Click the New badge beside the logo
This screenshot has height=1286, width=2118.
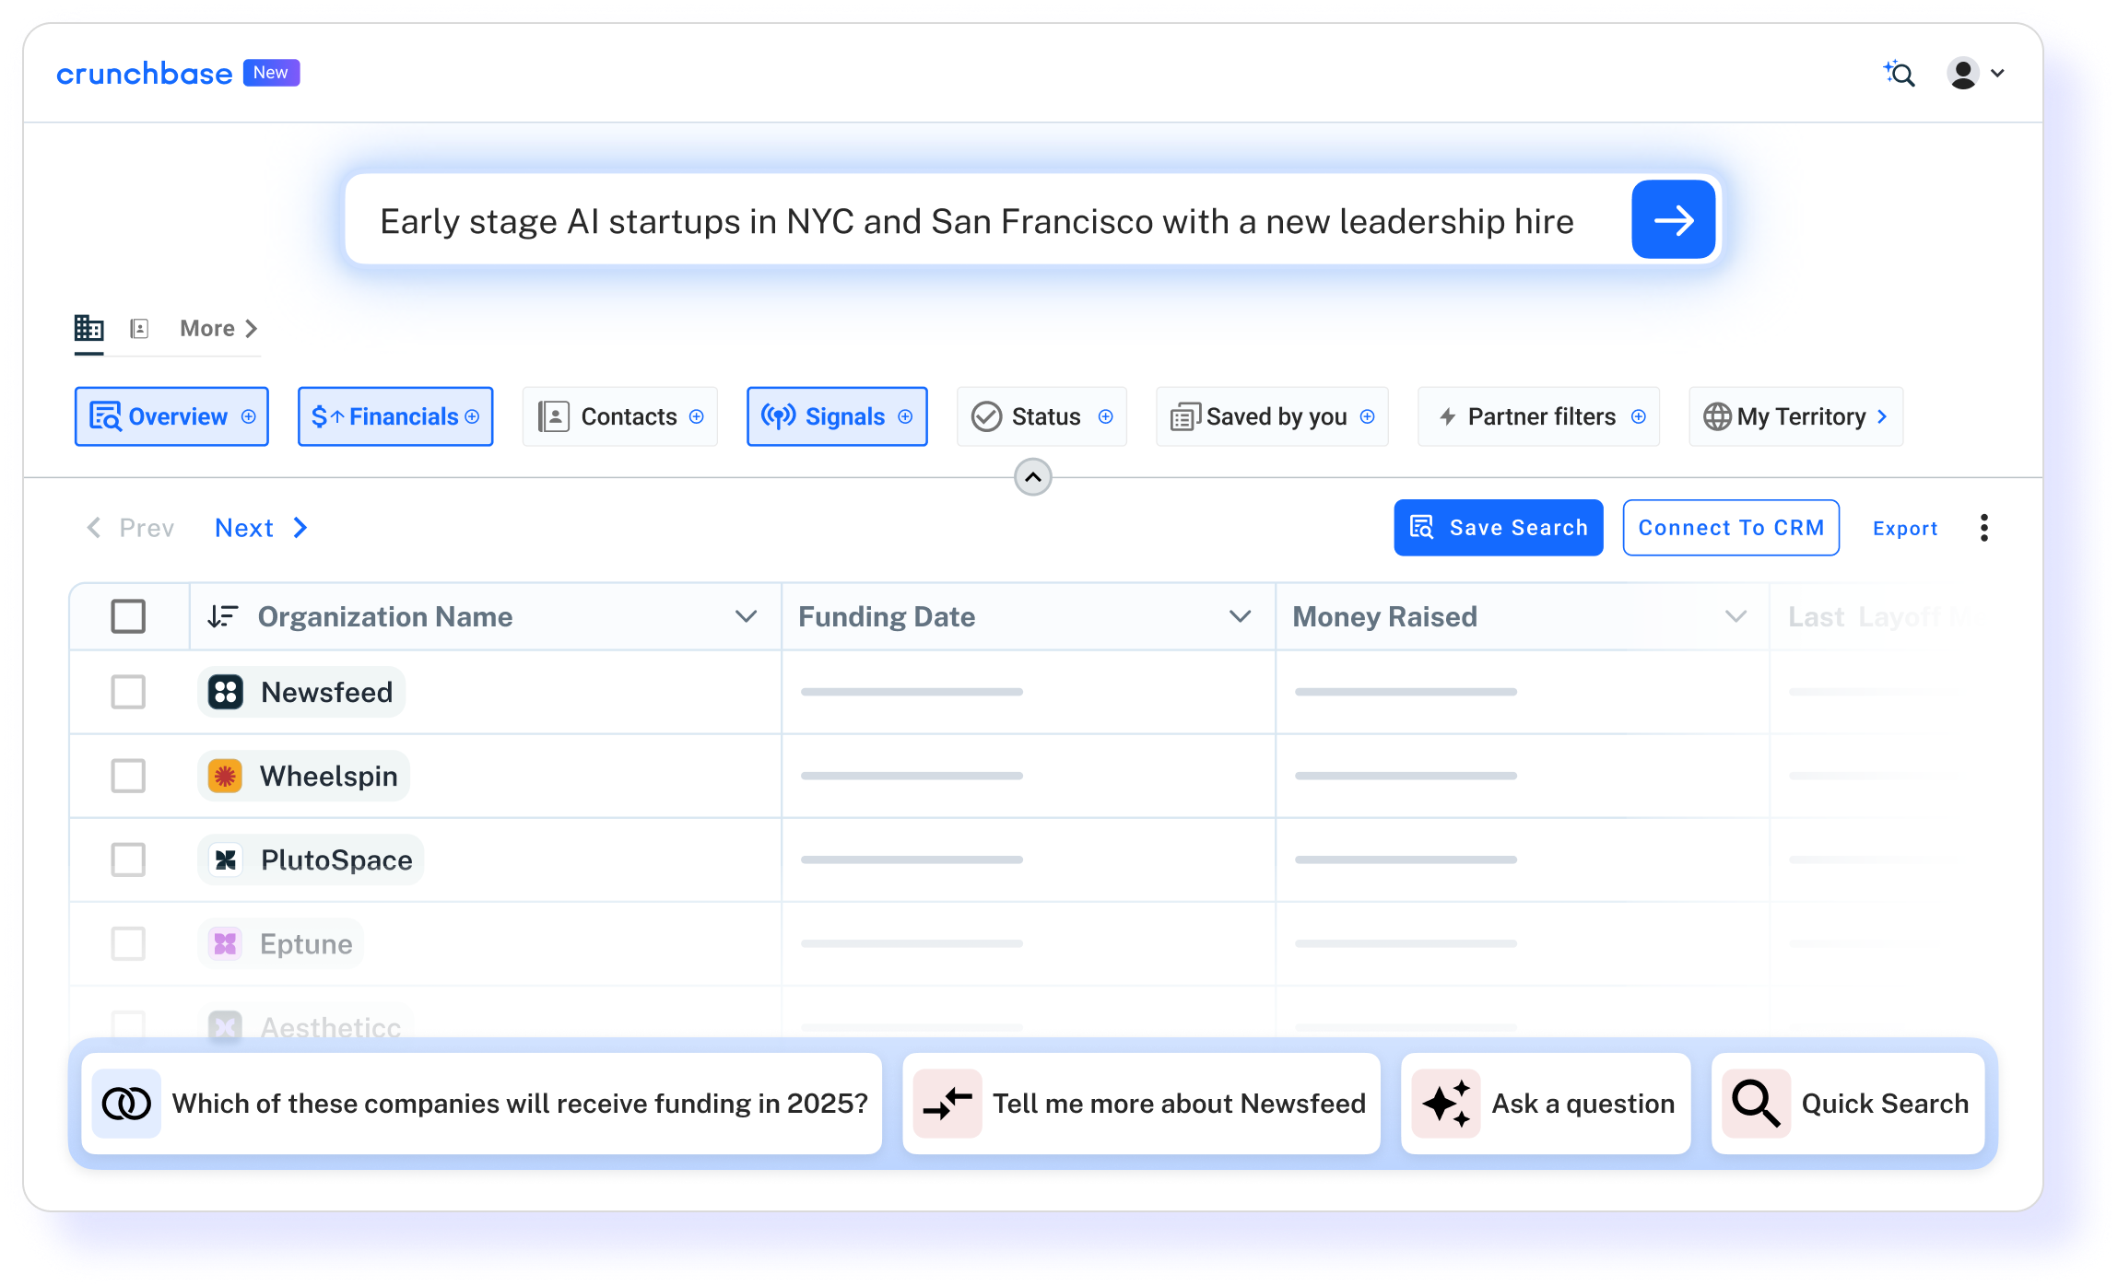coord(271,73)
